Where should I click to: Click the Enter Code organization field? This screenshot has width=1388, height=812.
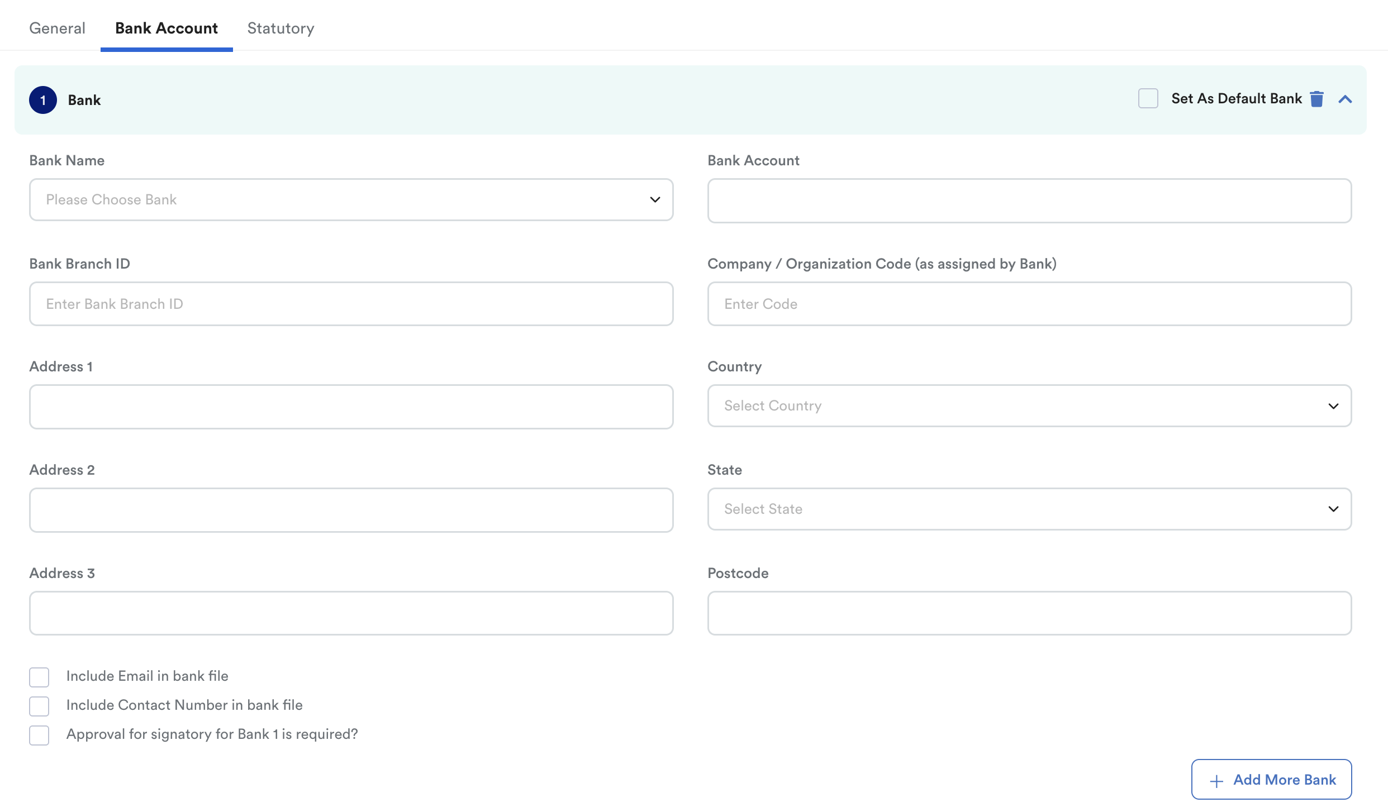pos(1029,304)
